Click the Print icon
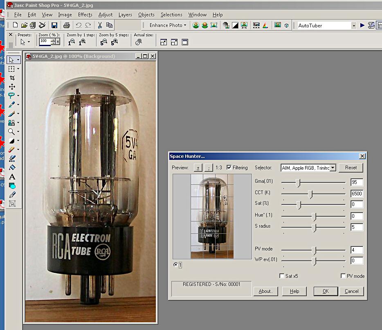Image resolution: width=382 pixels, height=330 pixels. [67, 25]
